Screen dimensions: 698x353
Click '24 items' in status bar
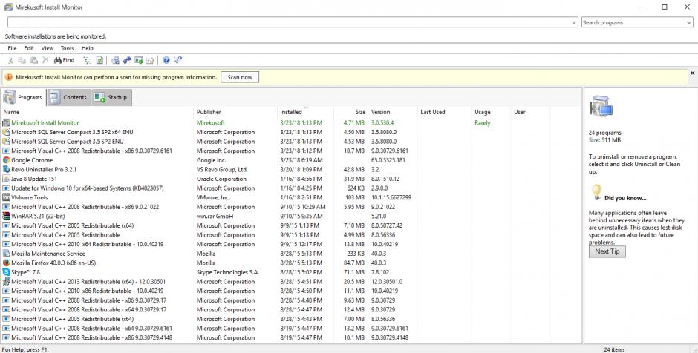click(x=614, y=349)
